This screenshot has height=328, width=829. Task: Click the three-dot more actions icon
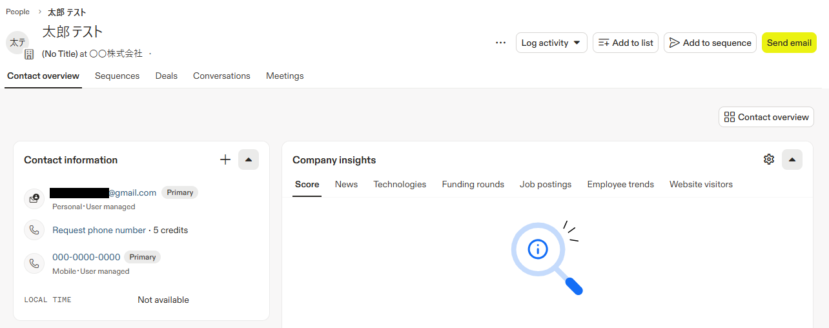click(x=500, y=43)
